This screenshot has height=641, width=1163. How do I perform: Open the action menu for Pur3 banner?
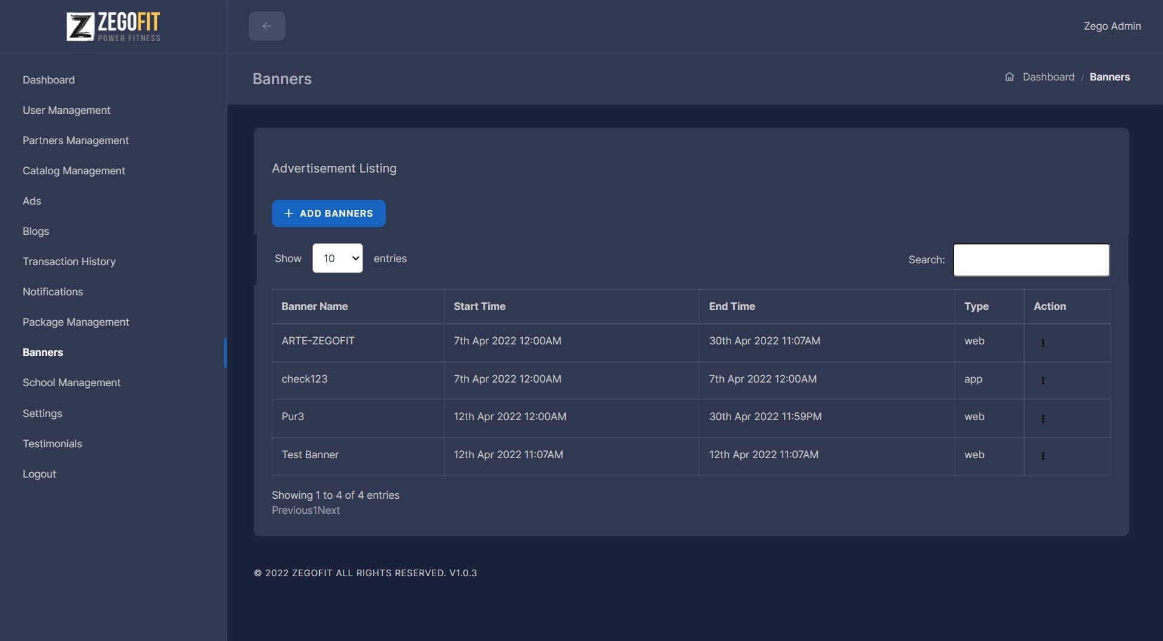[x=1043, y=418]
